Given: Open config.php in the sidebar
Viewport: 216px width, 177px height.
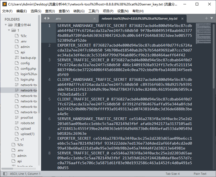Looking at the screenshot, I should pyautogui.click(x=28, y=69).
